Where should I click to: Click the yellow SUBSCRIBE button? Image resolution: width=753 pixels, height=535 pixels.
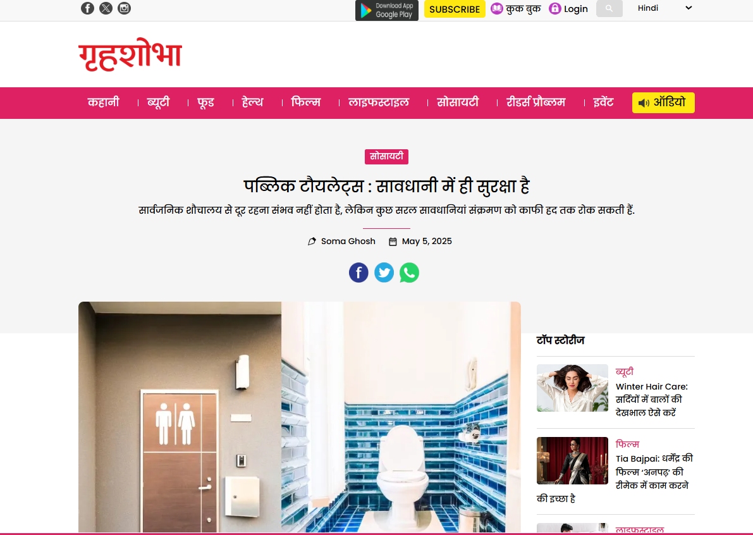[455, 9]
